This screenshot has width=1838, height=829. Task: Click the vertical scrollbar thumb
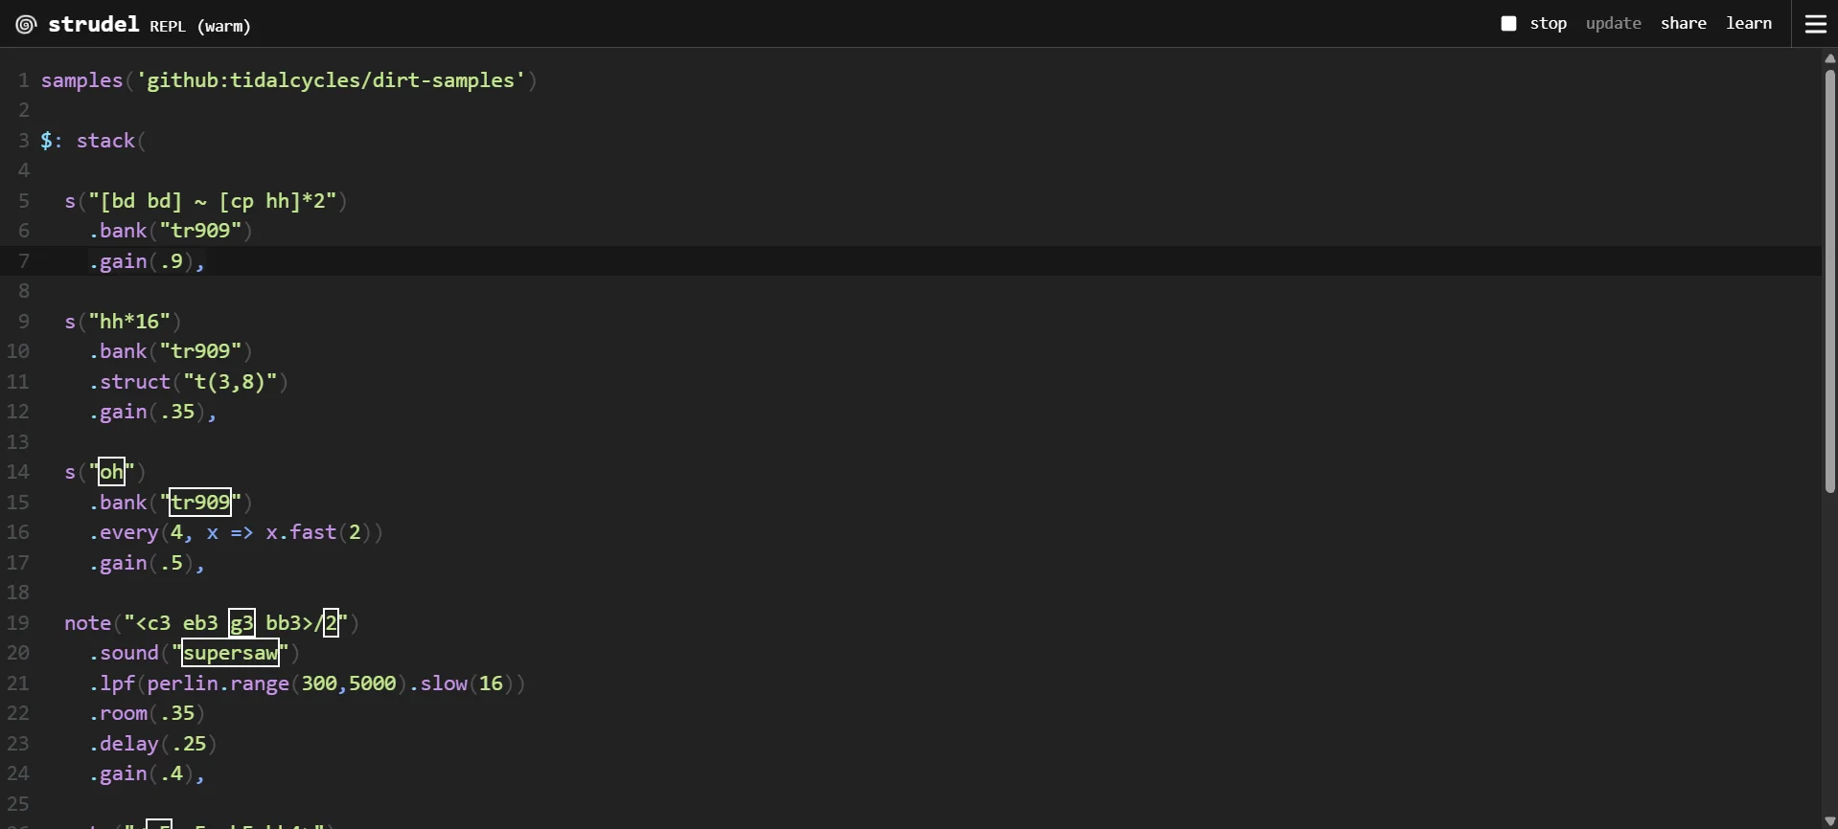(x=1829, y=280)
